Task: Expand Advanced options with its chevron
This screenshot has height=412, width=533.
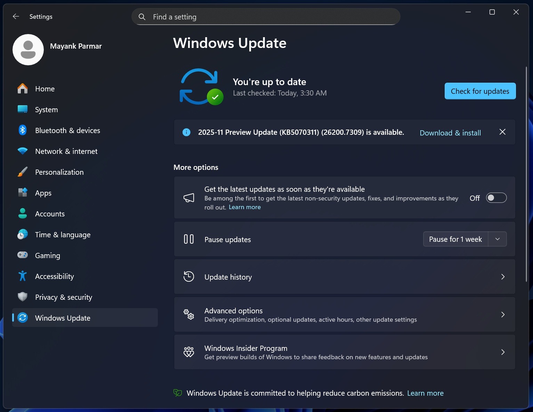Action: pos(502,314)
